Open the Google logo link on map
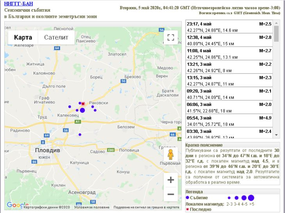The image size is (285, 213). 18,205
